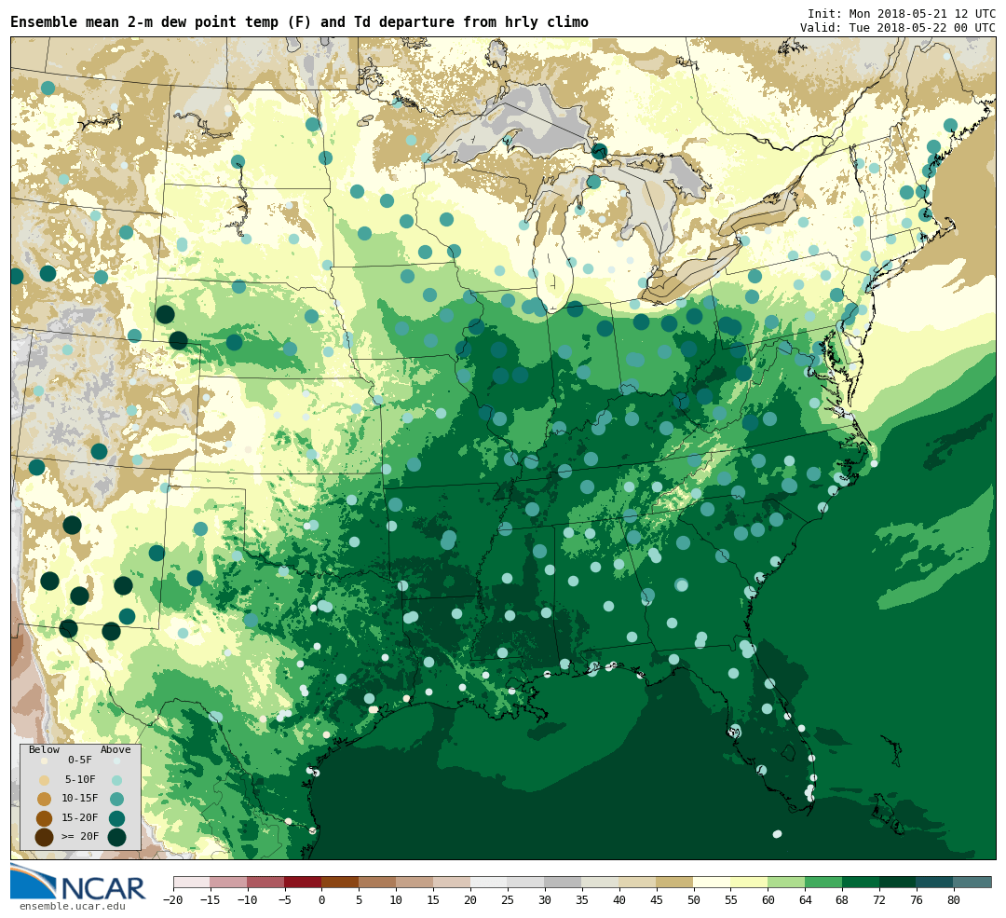Click the '50' colorbar tick label
Screen dimensions: 1006x918
(x=694, y=900)
